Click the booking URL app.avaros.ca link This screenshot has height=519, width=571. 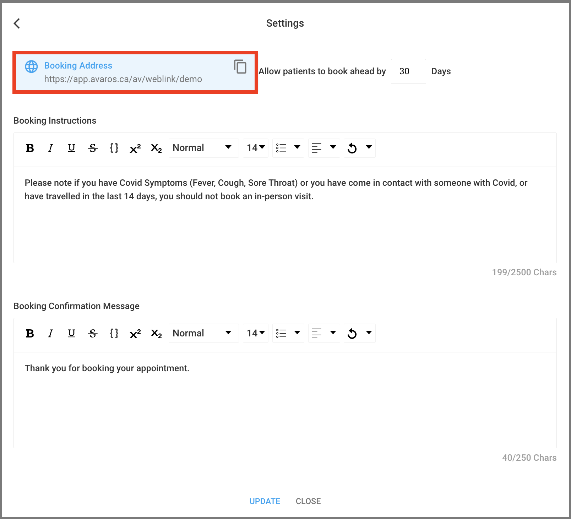[123, 79]
